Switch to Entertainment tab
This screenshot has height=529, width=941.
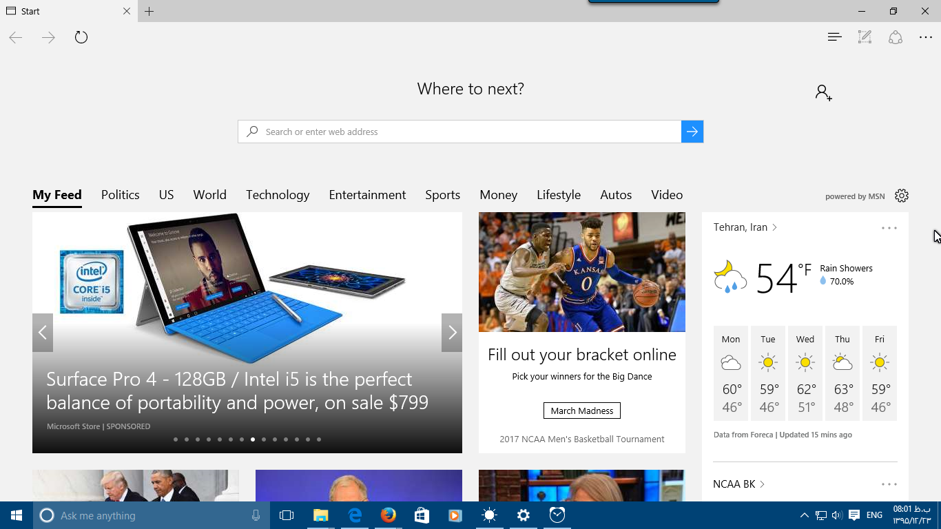point(368,195)
